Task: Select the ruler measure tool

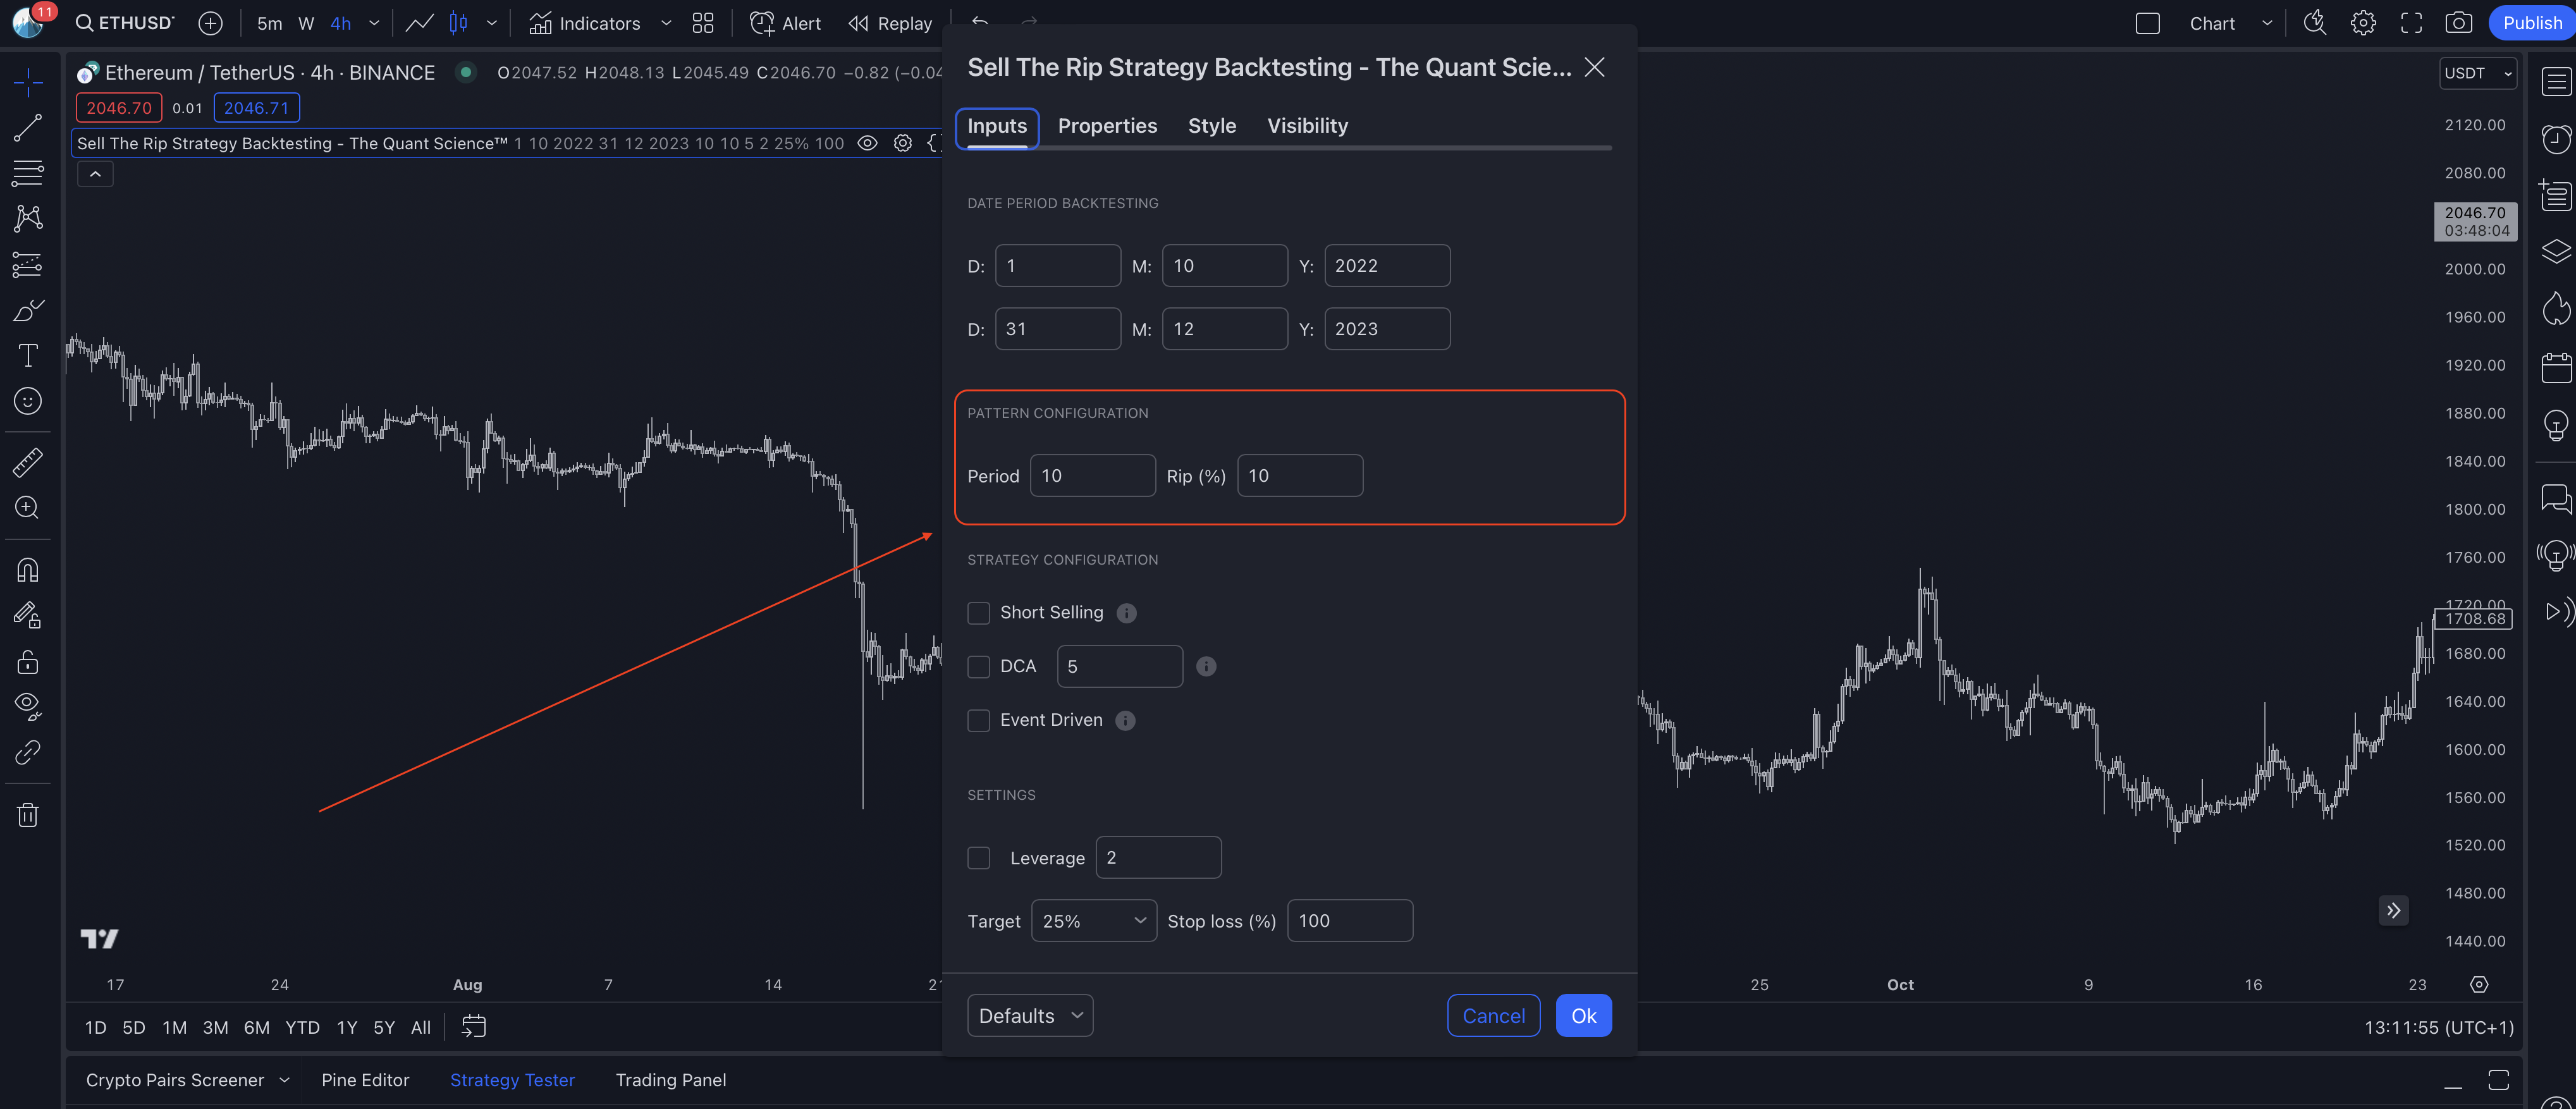Action: (28, 462)
